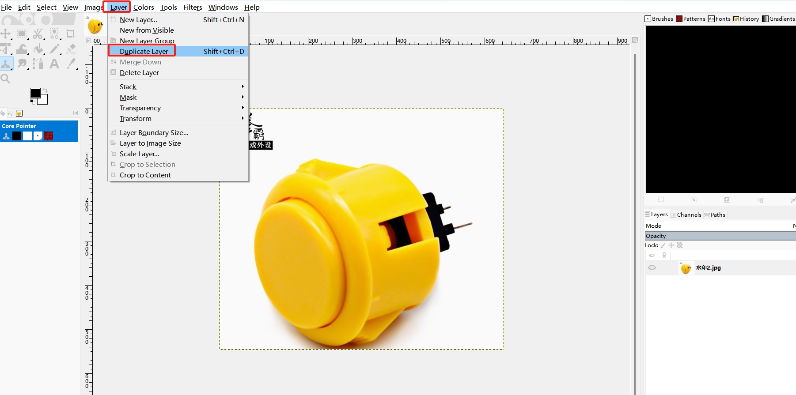
Task: Toggle lock alpha channel checkerboard icon
Action: [x=680, y=245]
